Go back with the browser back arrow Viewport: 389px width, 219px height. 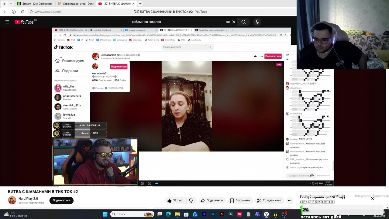tap(5, 12)
